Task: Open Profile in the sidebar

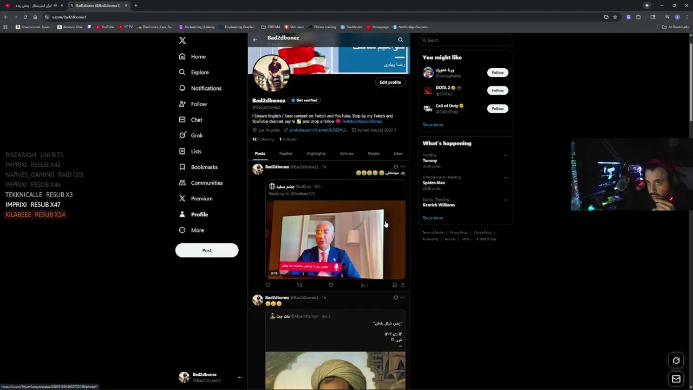Action: point(193,214)
